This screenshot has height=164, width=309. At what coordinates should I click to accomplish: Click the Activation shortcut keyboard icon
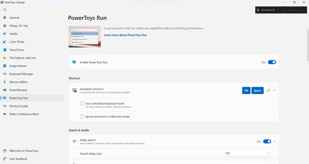(74, 90)
